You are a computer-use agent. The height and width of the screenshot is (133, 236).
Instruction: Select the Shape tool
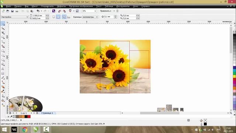(3, 28)
